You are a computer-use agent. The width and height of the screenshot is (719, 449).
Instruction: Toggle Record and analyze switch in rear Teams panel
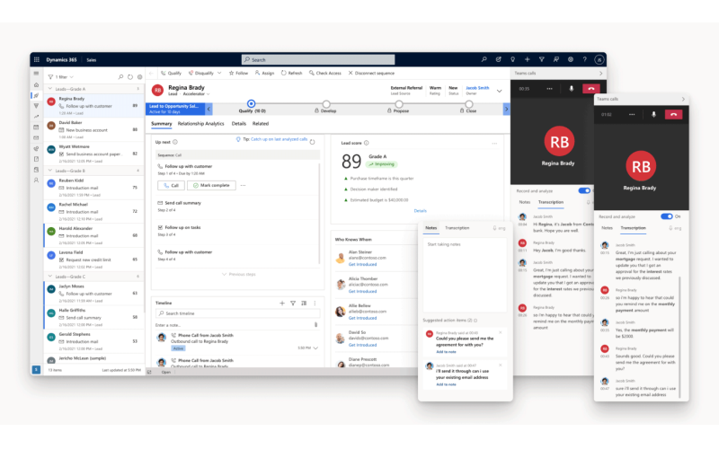point(584,190)
